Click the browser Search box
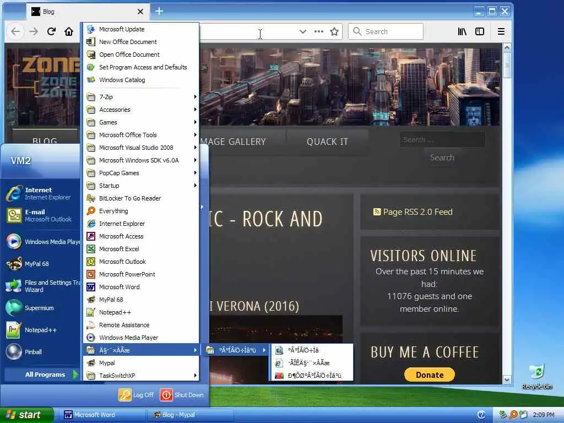 click(x=386, y=31)
